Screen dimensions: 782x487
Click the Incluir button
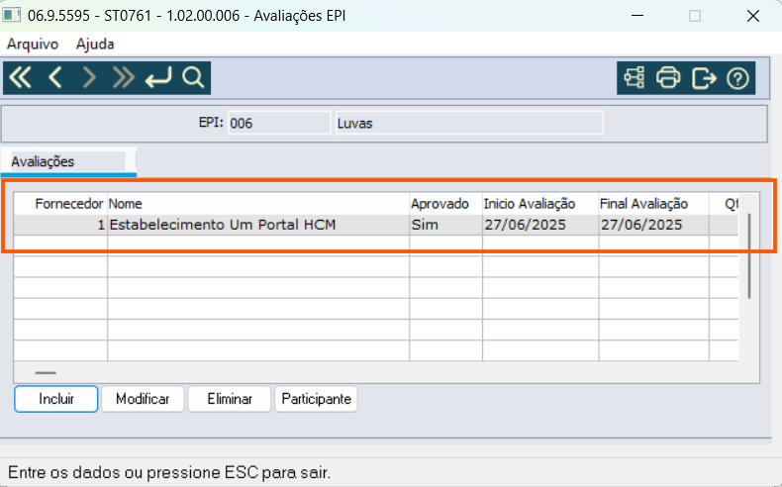tap(55, 399)
